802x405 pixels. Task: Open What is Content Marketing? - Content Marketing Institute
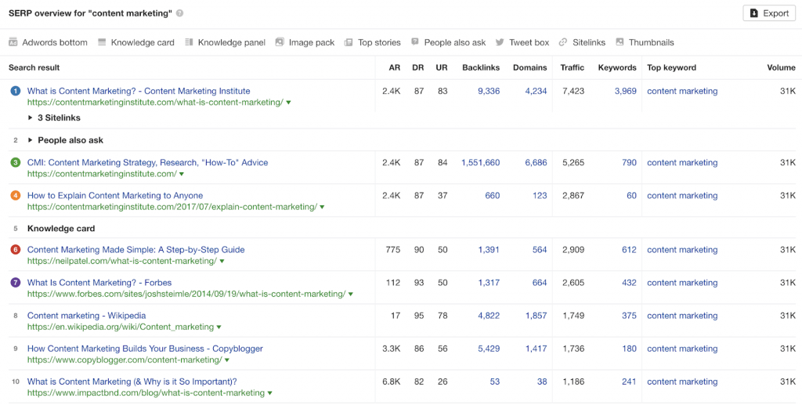tap(139, 91)
